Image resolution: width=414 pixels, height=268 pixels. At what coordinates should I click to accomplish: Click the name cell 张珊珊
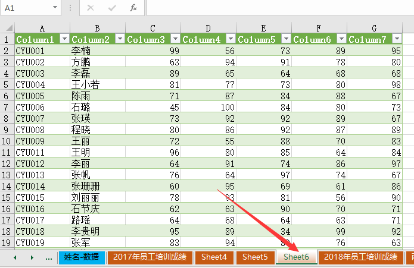tap(98, 187)
